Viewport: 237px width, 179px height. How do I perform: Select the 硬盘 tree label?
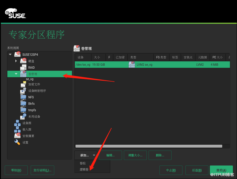pos(31,61)
